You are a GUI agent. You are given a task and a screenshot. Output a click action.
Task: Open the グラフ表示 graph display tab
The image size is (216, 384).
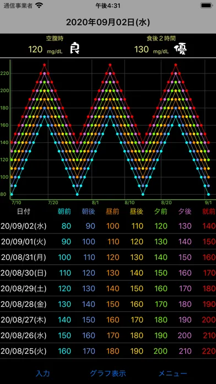[x=108, y=373]
